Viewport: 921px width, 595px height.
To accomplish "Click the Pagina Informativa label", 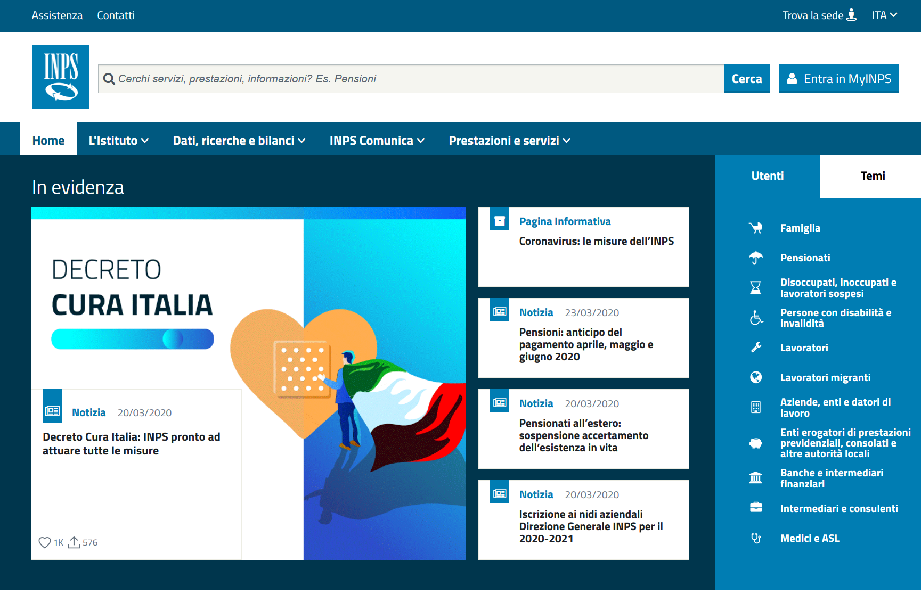I will pyautogui.click(x=565, y=221).
